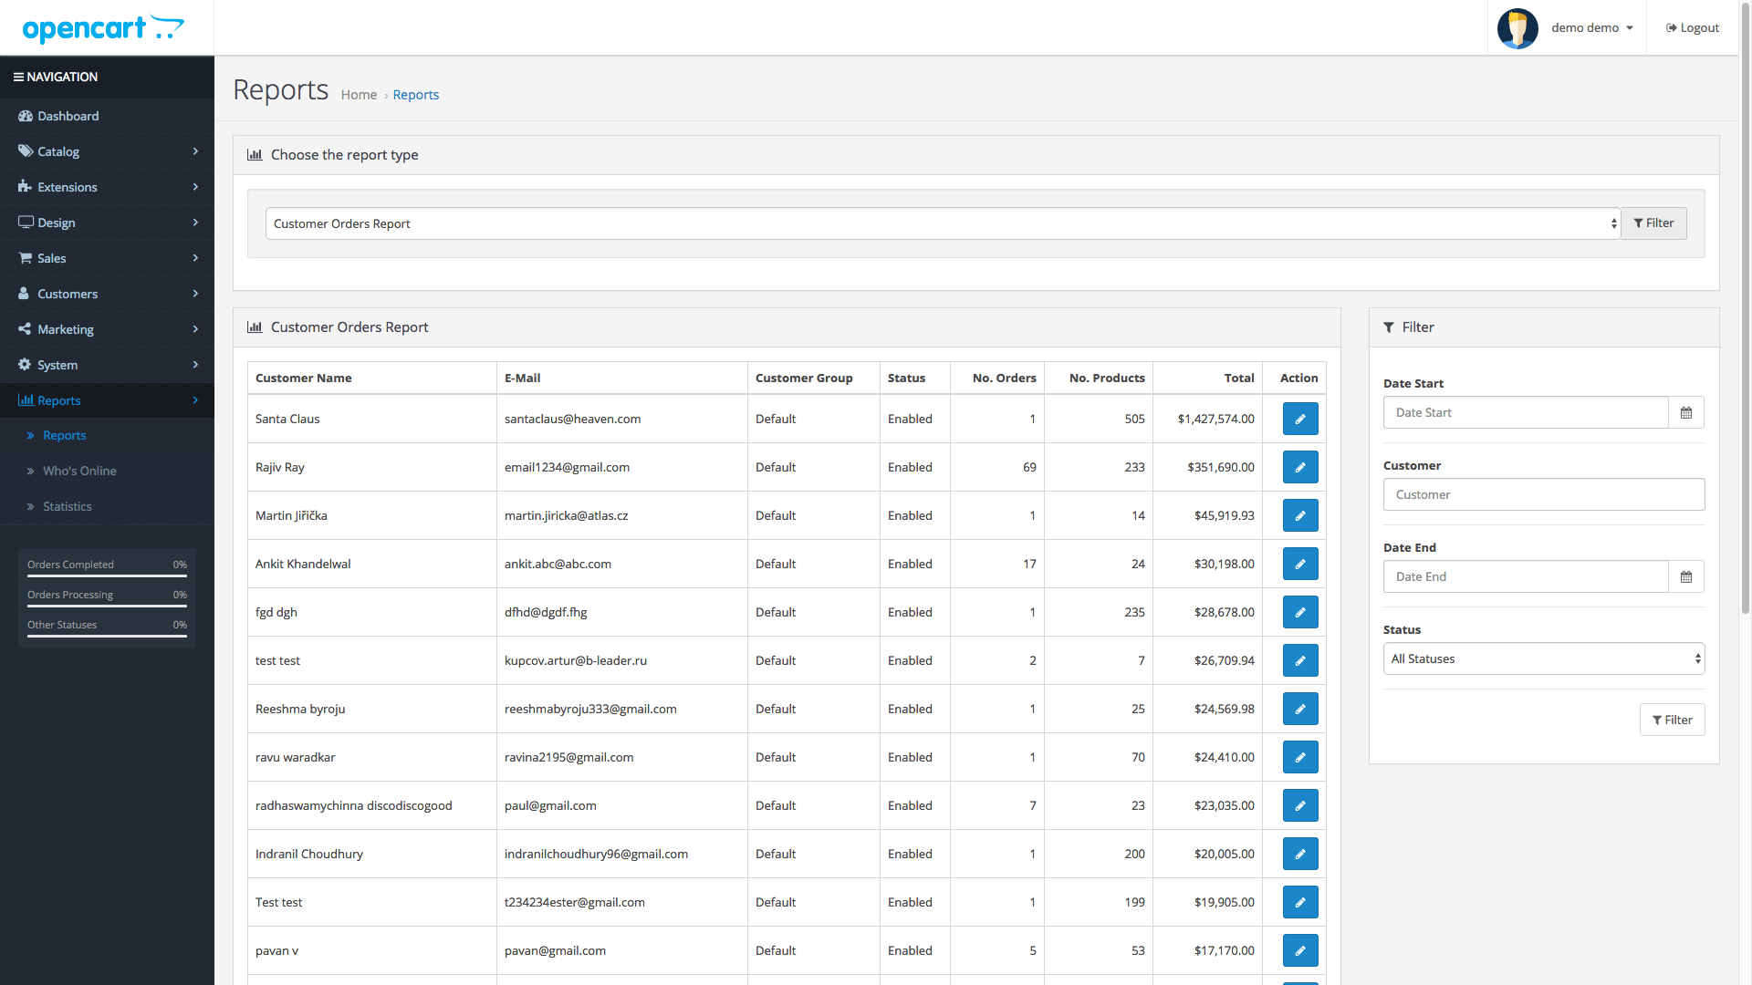Click the page vertical scrollbar

tap(1745, 310)
